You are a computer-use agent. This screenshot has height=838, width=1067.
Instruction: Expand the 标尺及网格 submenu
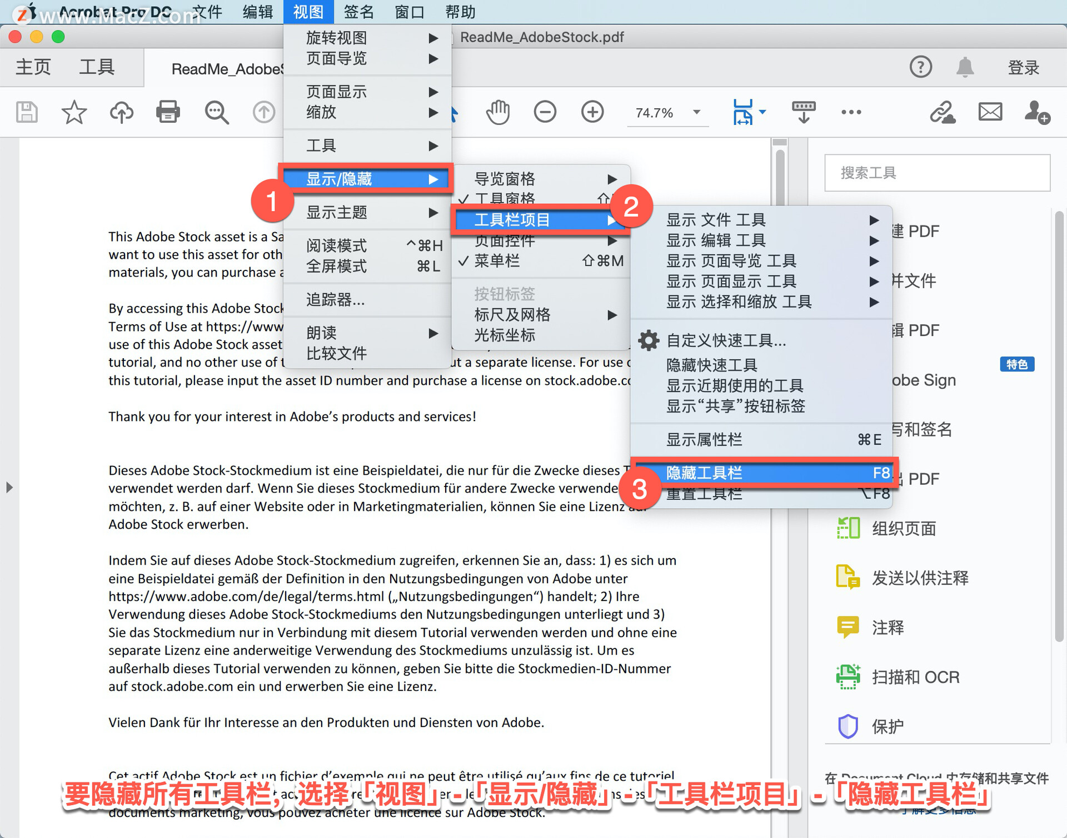coord(541,315)
